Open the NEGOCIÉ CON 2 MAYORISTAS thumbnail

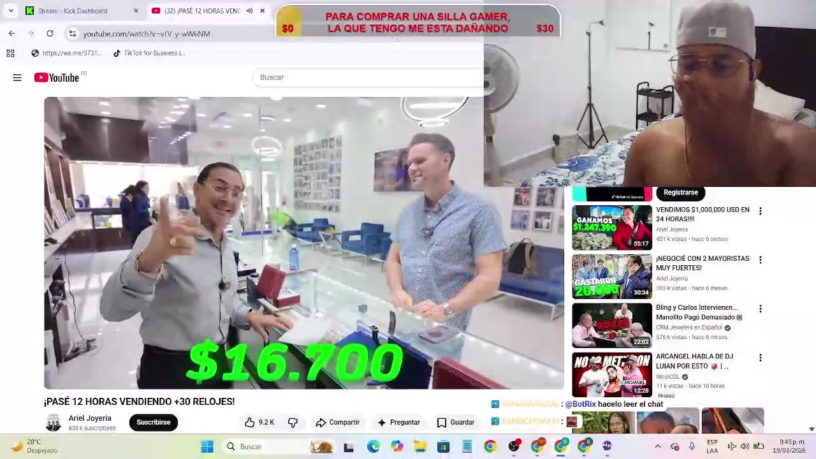tap(612, 277)
